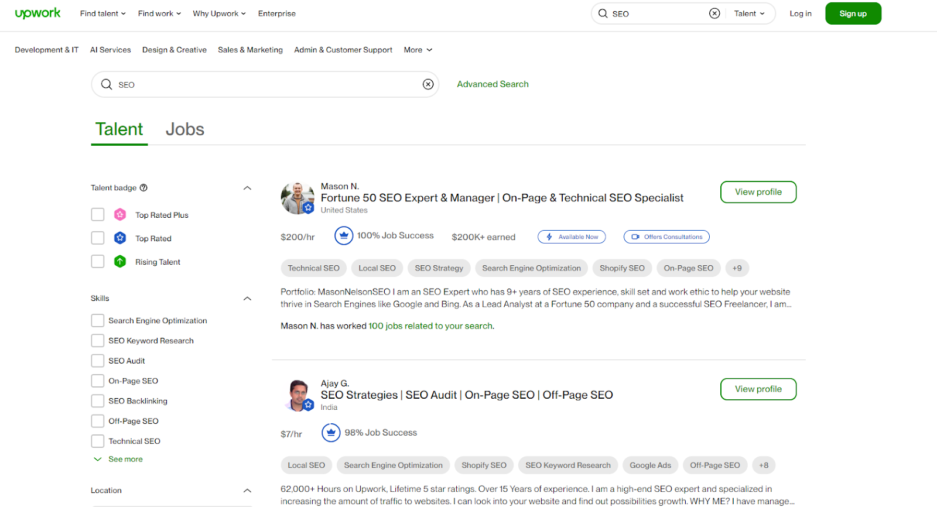This screenshot has height=507, width=937.
Task: Expand skills list with See more
Action: pos(118,459)
